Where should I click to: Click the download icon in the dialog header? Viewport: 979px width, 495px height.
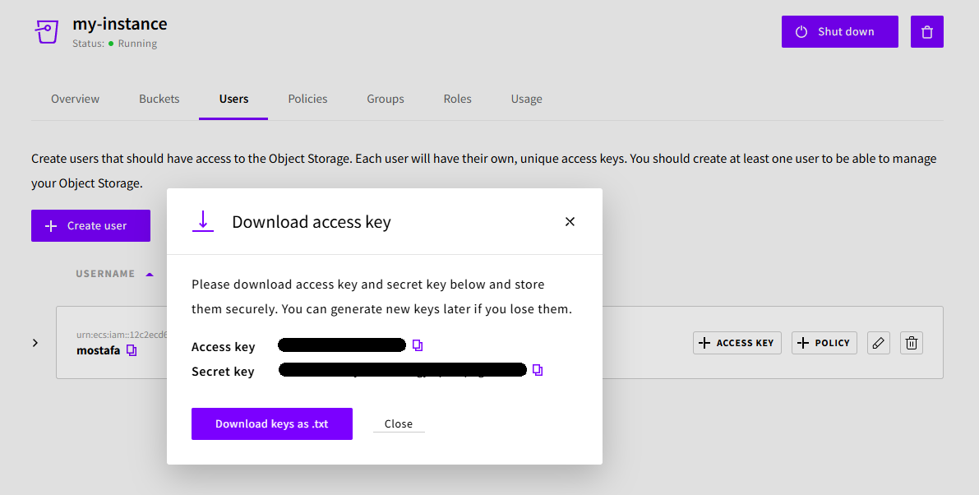click(x=203, y=221)
